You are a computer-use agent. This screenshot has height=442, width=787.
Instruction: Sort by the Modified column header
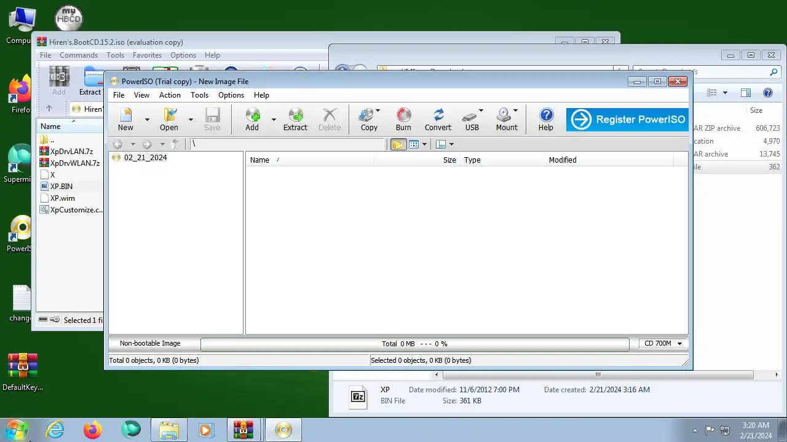[x=609, y=160]
